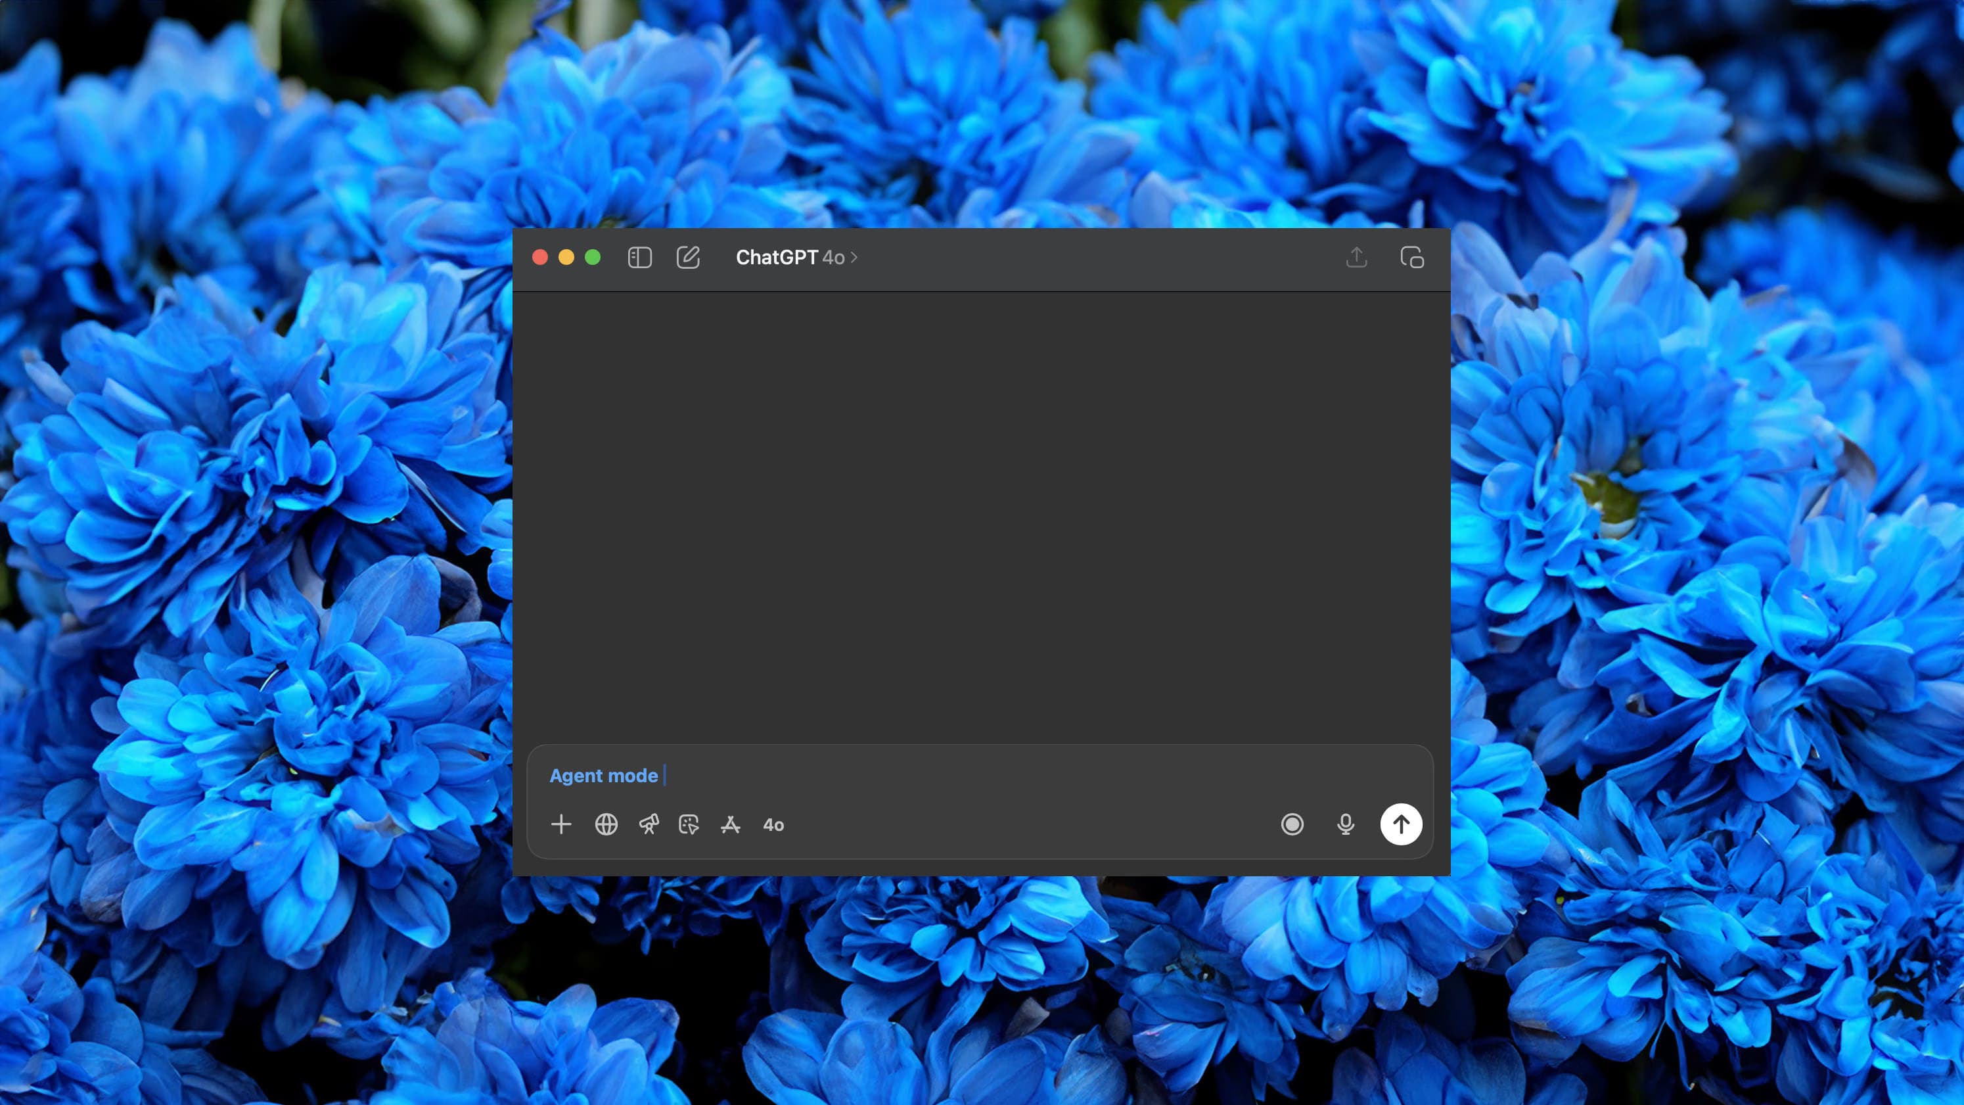
Task: Start voice mode with the circle record icon
Action: (1292, 824)
